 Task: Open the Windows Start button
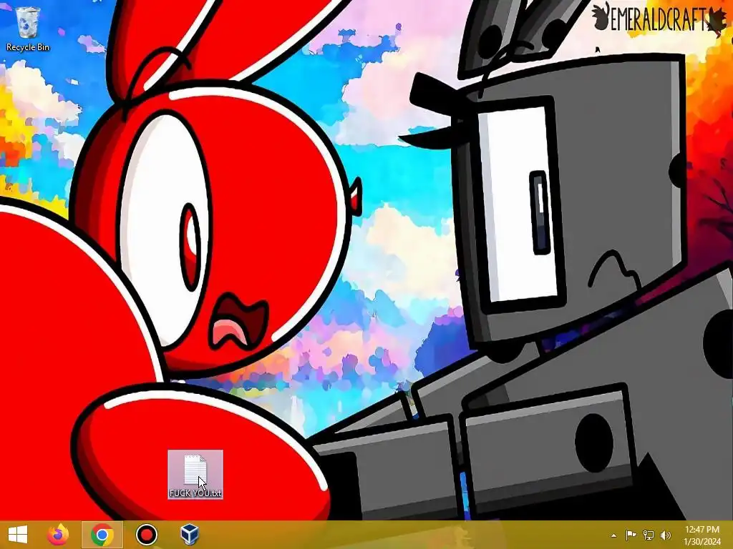click(x=17, y=535)
